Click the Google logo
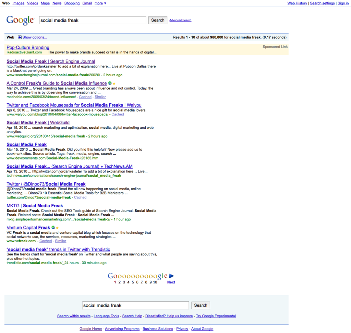 pos(20,20)
